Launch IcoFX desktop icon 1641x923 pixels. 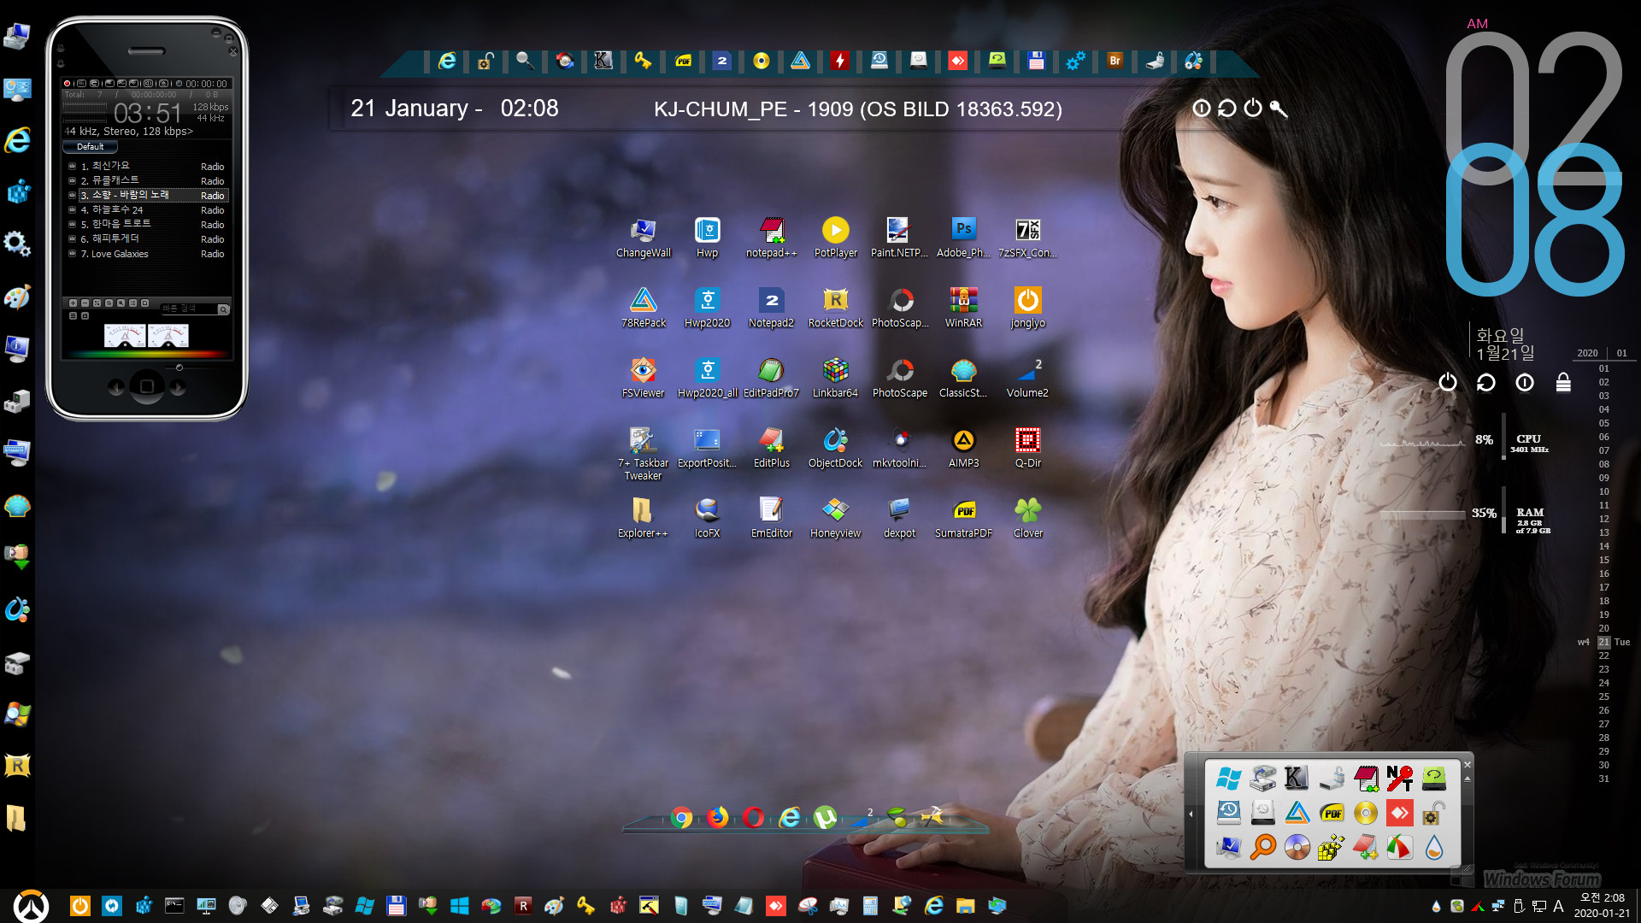coord(707,518)
